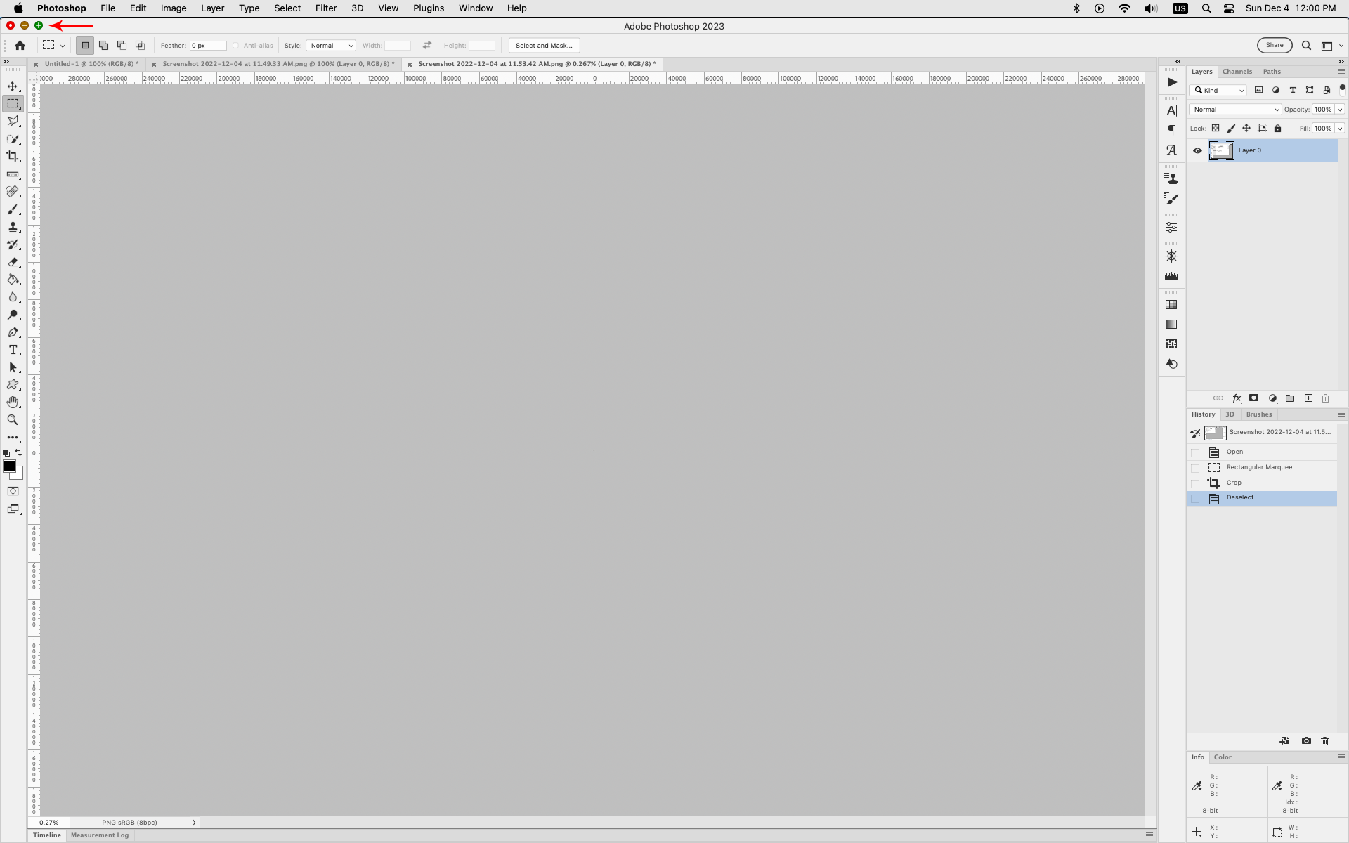Select the Move tool

click(13, 86)
